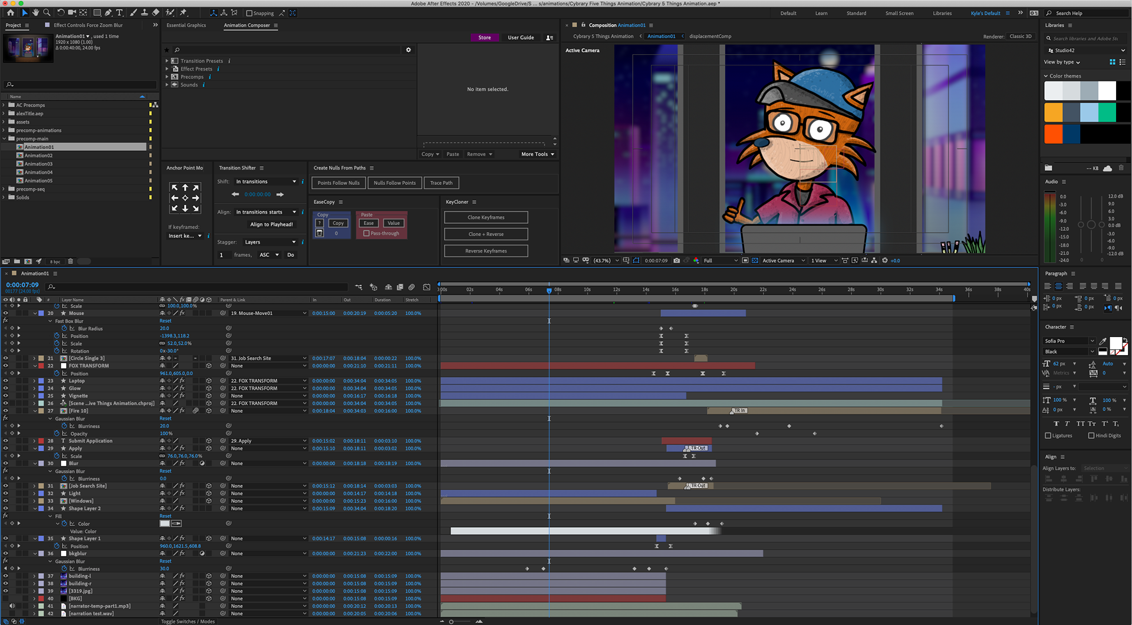Click the User Guide button
This screenshot has width=1132, height=625.
[521, 38]
